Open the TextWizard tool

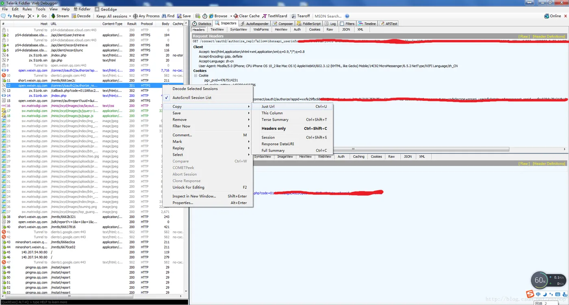(x=275, y=16)
